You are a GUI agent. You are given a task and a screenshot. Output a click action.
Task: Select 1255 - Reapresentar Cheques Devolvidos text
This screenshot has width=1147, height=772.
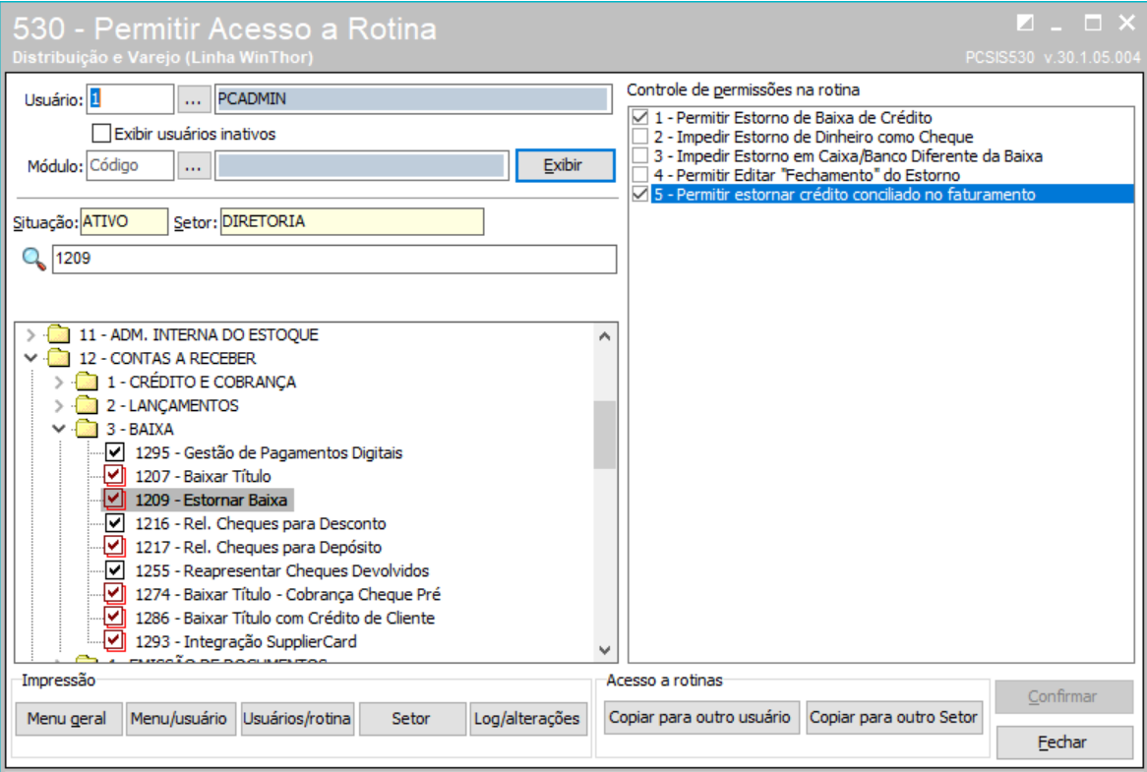(x=282, y=570)
